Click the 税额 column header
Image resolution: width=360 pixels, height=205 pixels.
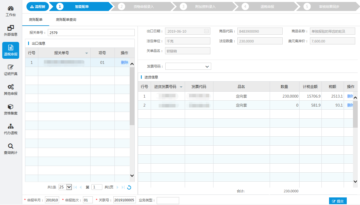point(333,87)
